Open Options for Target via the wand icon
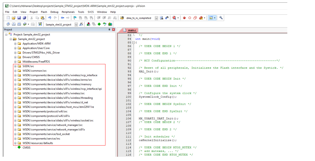Image resolution: width=315 pixels, height=161 pixels. pyautogui.click(x=81, y=24)
